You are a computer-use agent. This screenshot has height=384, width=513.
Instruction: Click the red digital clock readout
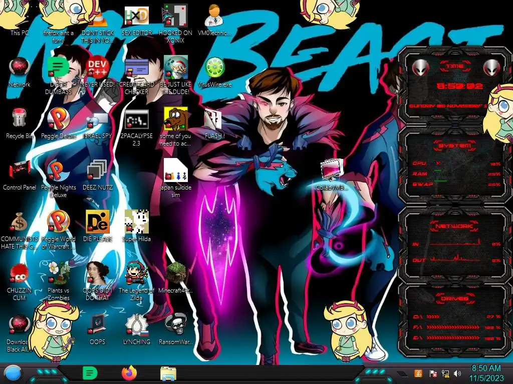460,86
